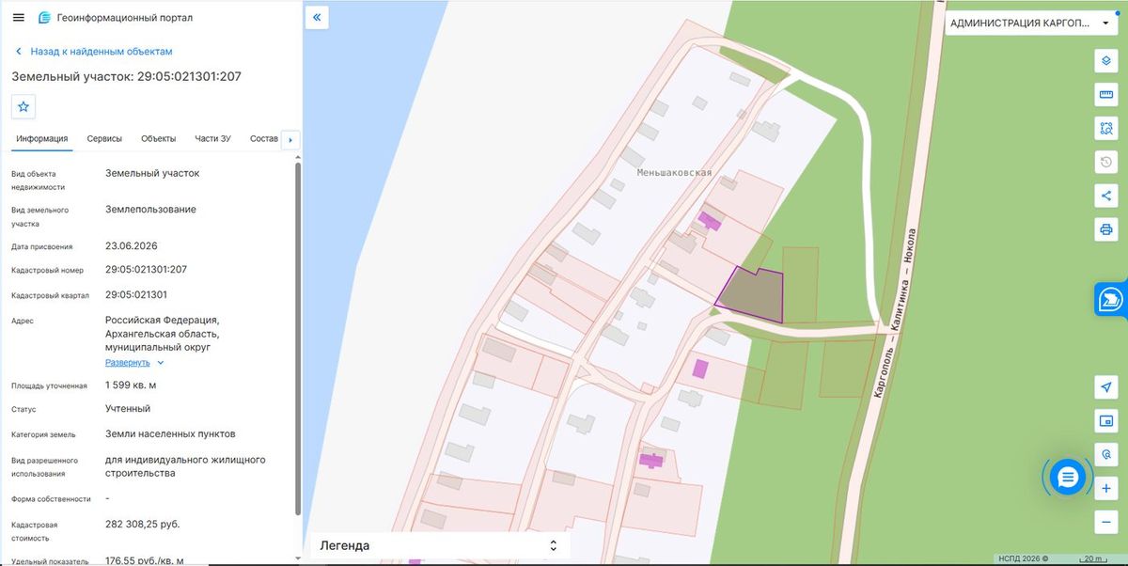Print the map
This screenshot has height=566, width=1128.
[x=1106, y=229]
